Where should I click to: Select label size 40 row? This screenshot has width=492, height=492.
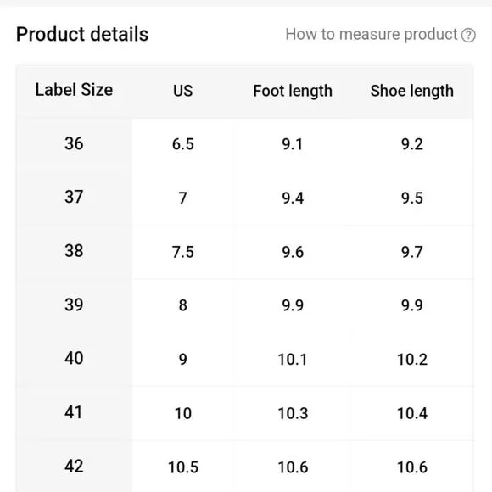pos(245,359)
